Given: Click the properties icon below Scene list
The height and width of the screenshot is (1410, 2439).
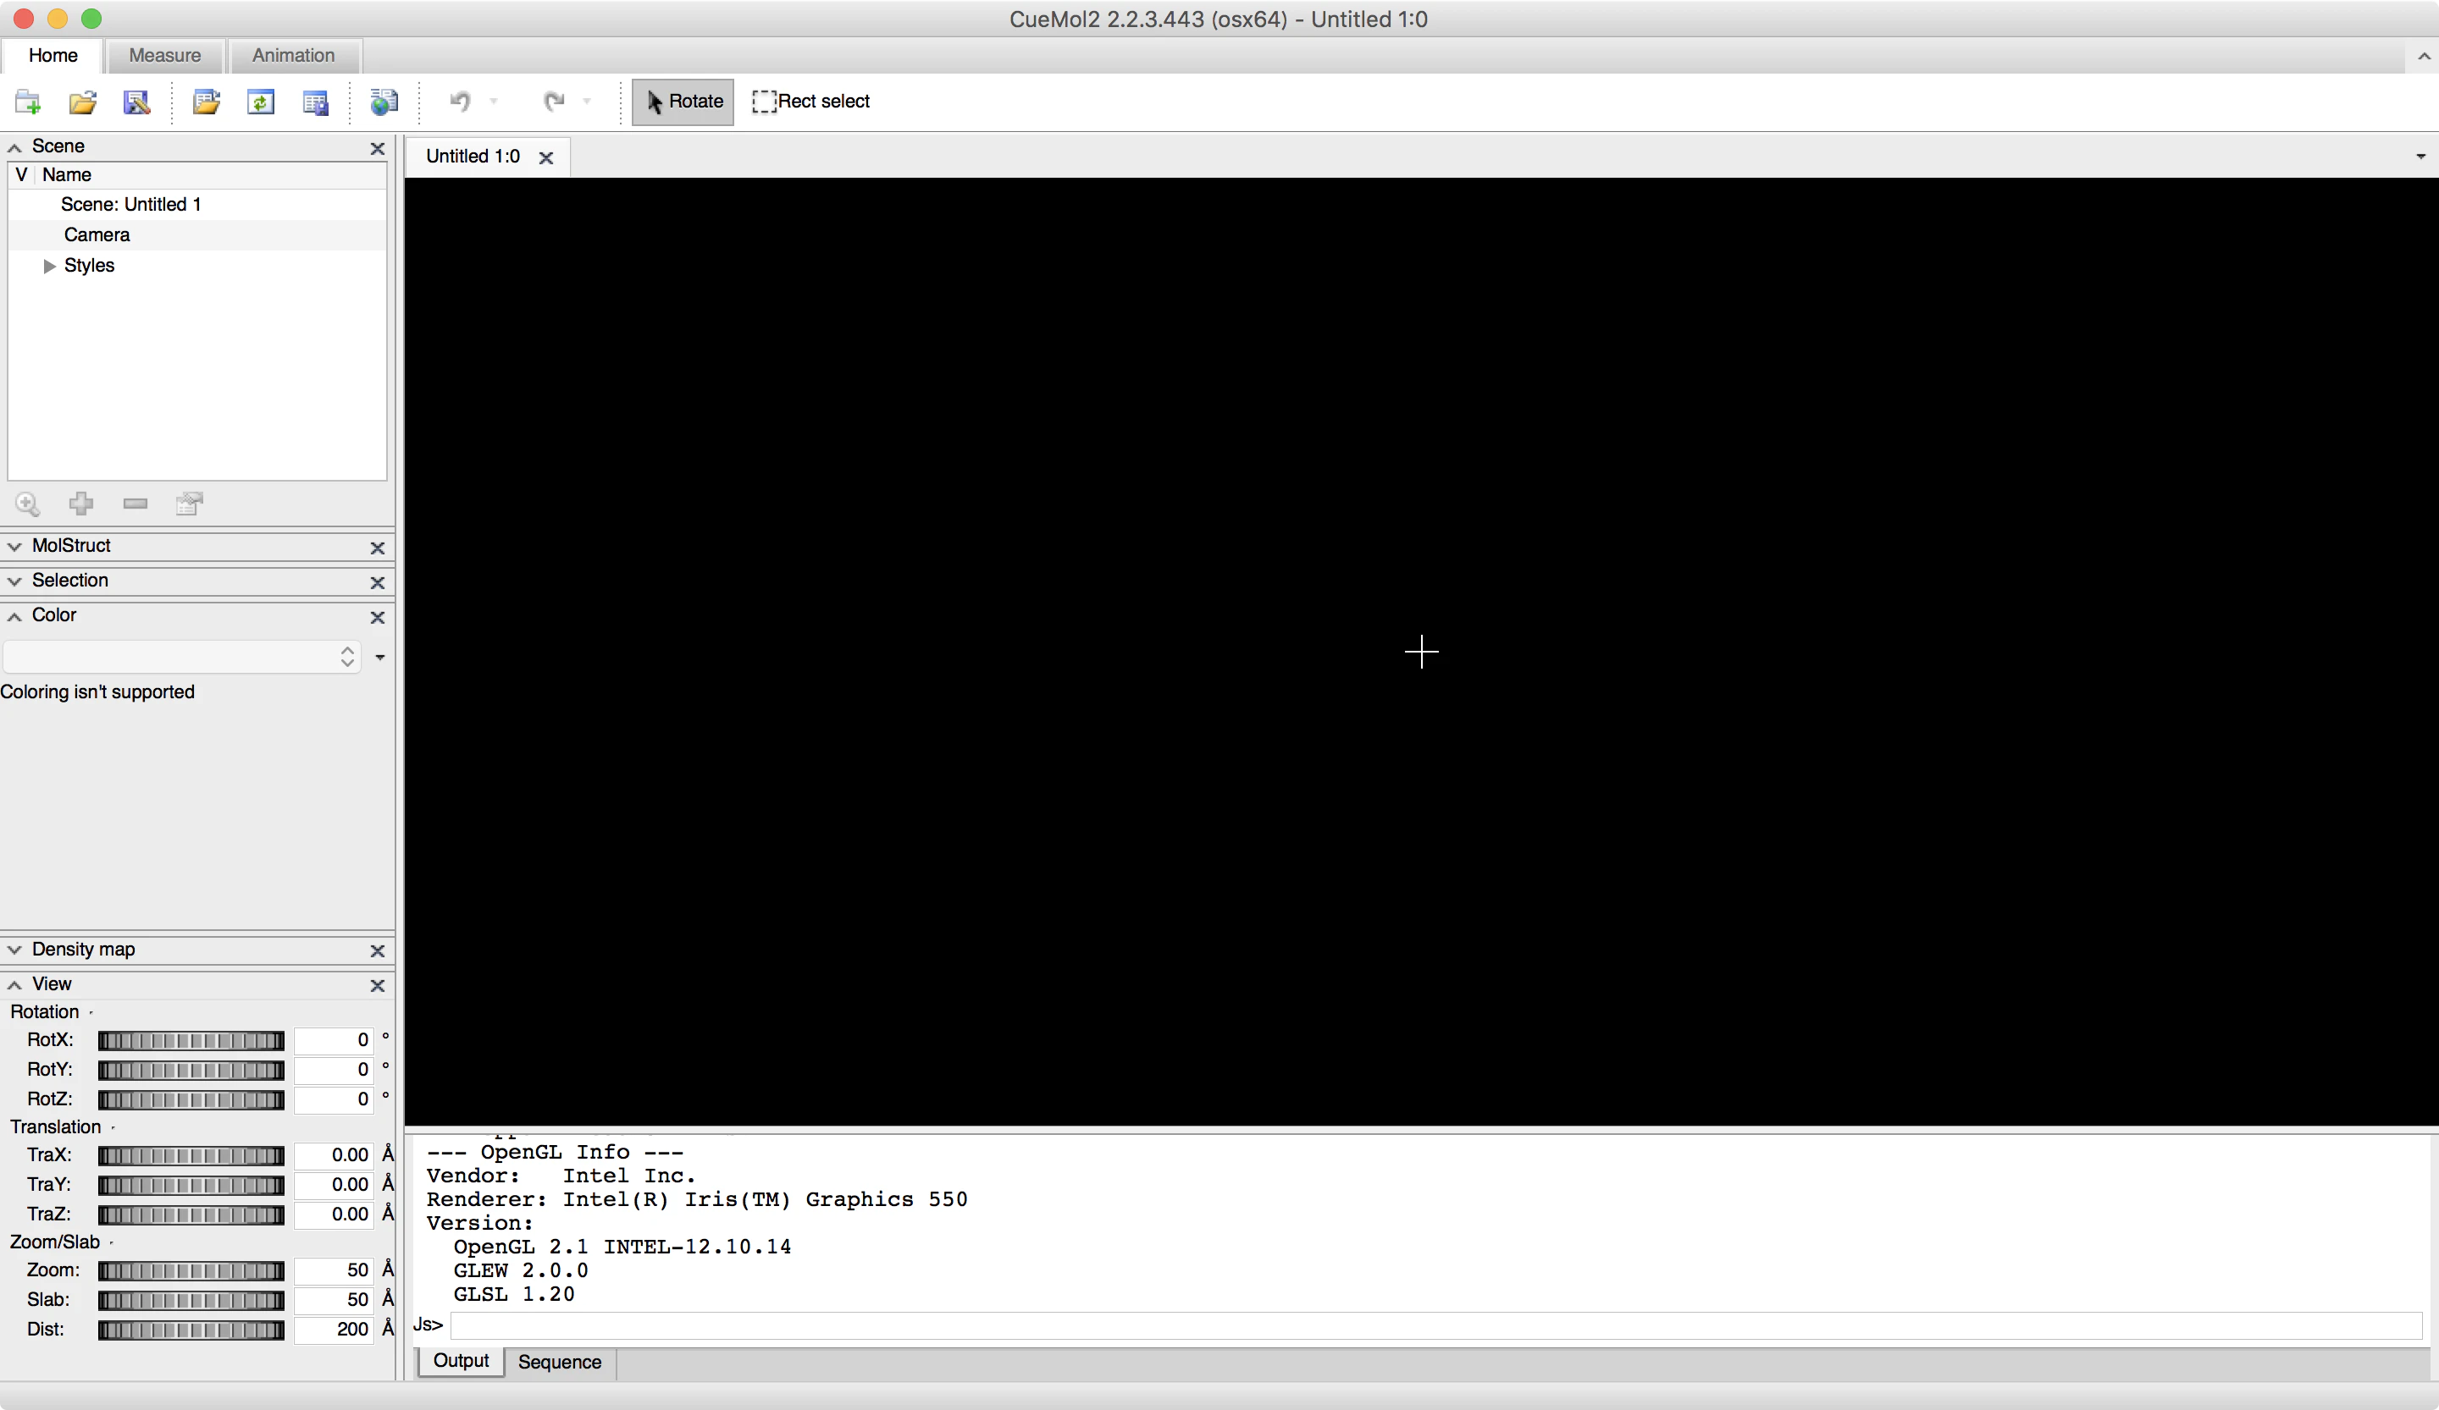Looking at the screenshot, I should pyautogui.click(x=190, y=504).
